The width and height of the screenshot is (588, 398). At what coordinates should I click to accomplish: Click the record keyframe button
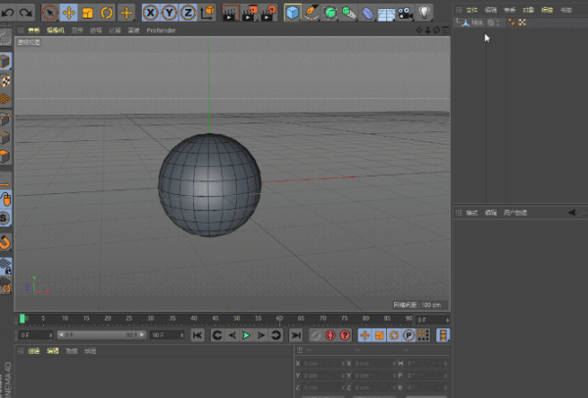pos(317,335)
